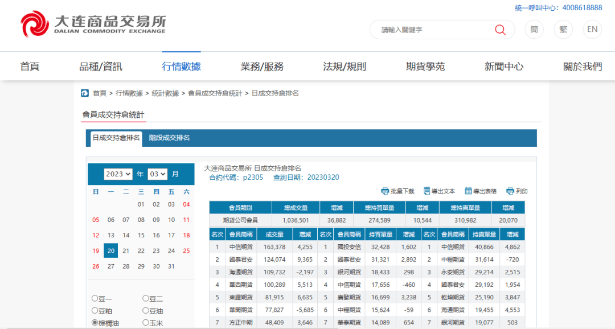Select the 豆油 radio button
The height and width of the screenshot is (329, 615).
pyautogui.click(x=145, y=311)
